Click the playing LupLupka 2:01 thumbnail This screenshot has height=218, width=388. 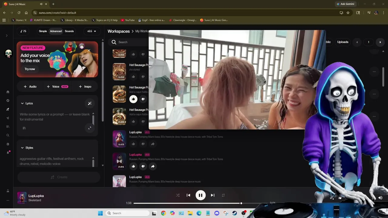[x=119, y=161]
